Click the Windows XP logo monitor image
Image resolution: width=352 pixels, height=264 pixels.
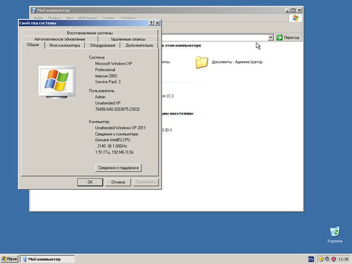57,82
